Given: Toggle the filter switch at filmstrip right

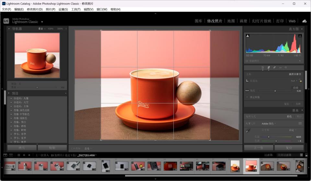Looking at the screenshot, I should [306, 155].
